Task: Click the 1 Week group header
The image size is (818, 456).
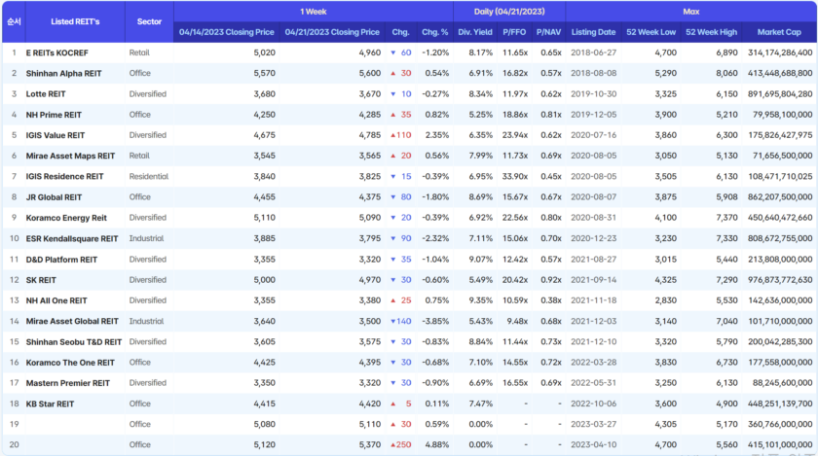Action: pyautogui.click(x=313, y=12)
